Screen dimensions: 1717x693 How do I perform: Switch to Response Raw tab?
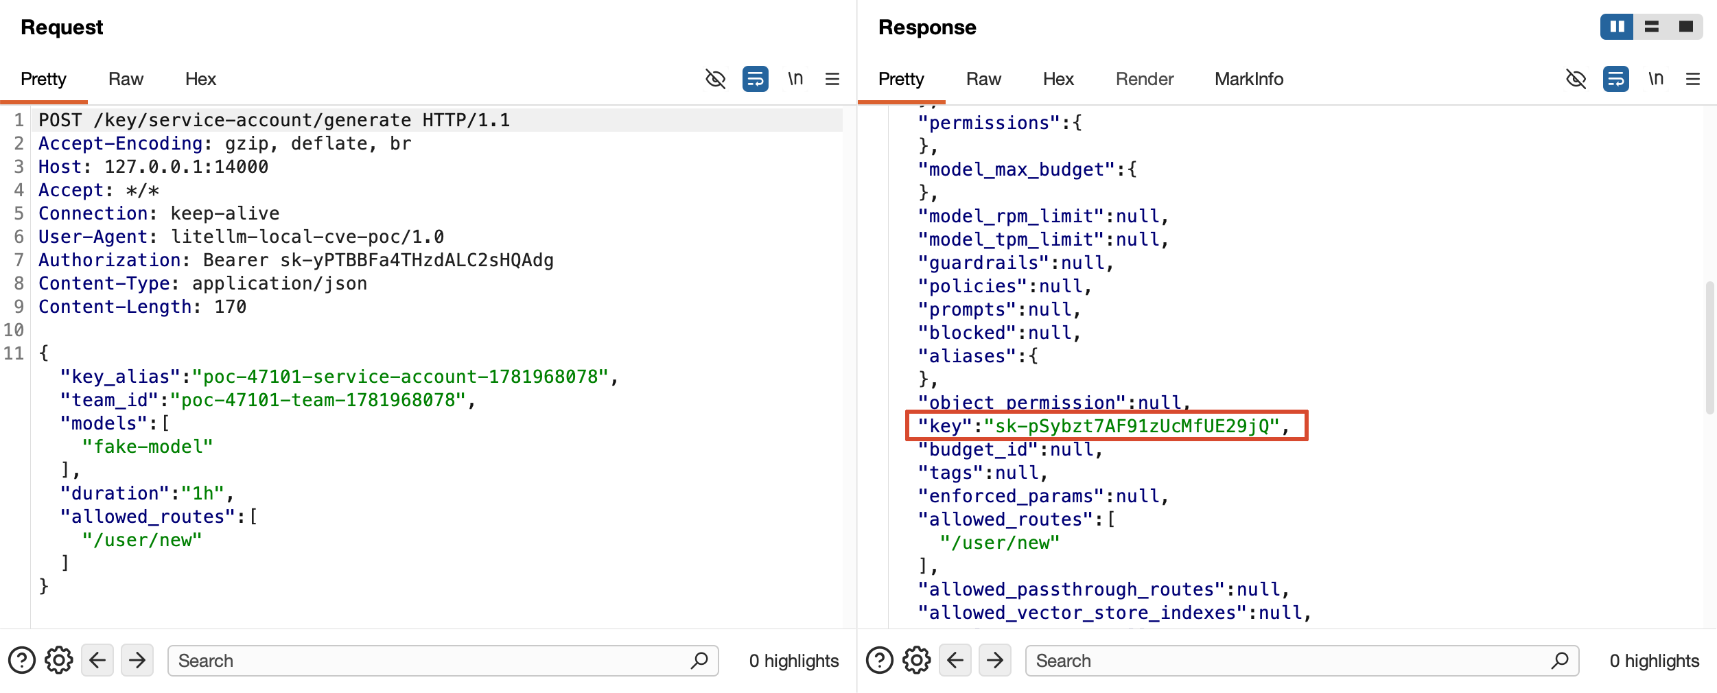tap(983, 79)
